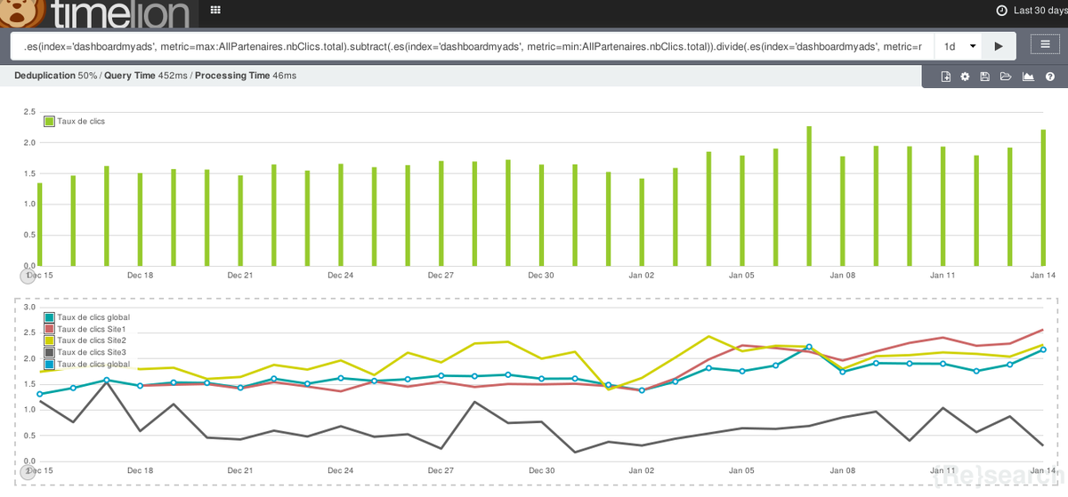Click the 'Processing Time 46ms' stat text
The height and width of the screenshot is (497, 1068).
click(246, 76)
